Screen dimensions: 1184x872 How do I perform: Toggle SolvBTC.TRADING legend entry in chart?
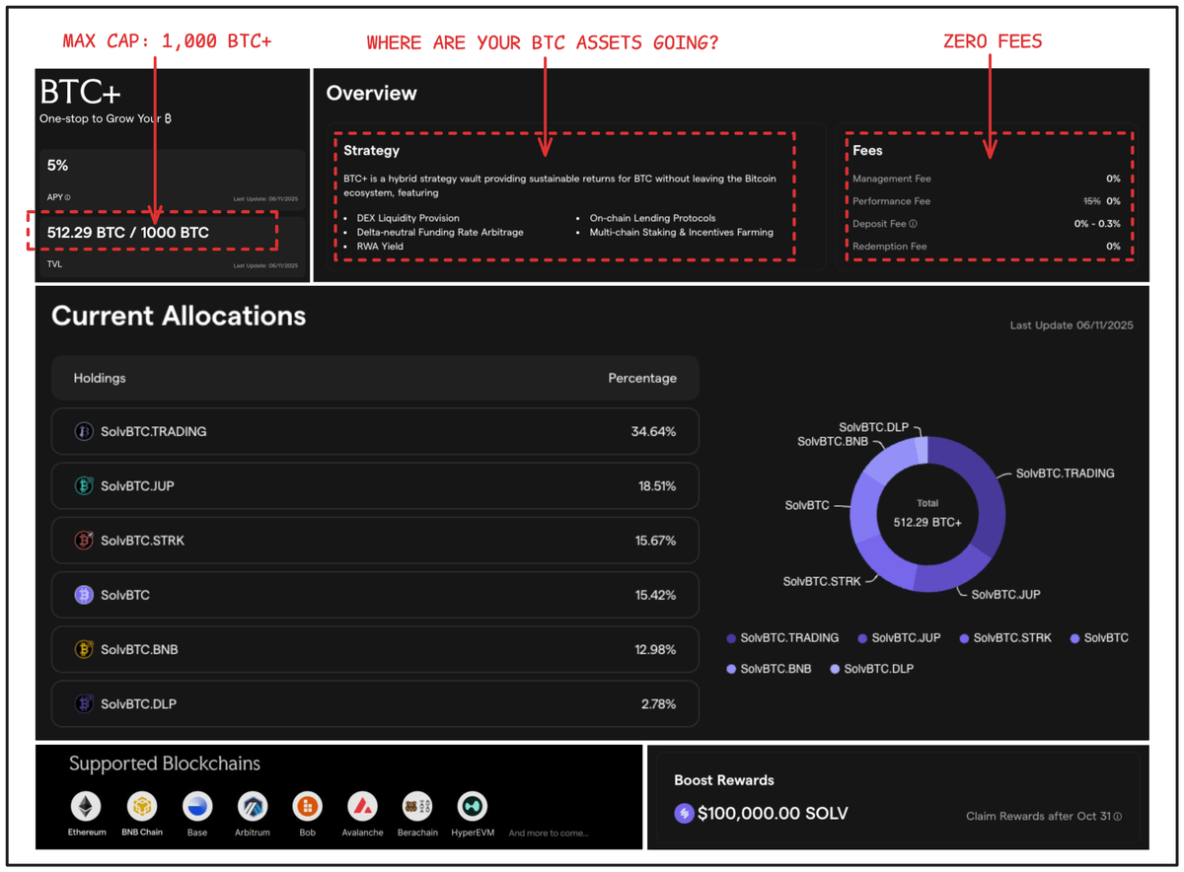coord(782,638)
